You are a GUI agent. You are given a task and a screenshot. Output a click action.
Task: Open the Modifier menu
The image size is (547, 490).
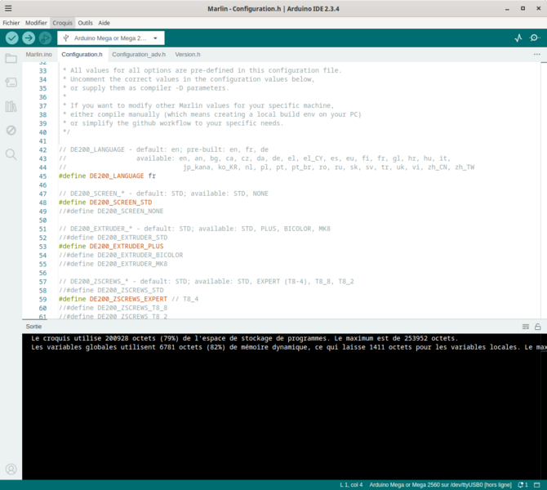[x=36, y=23]
